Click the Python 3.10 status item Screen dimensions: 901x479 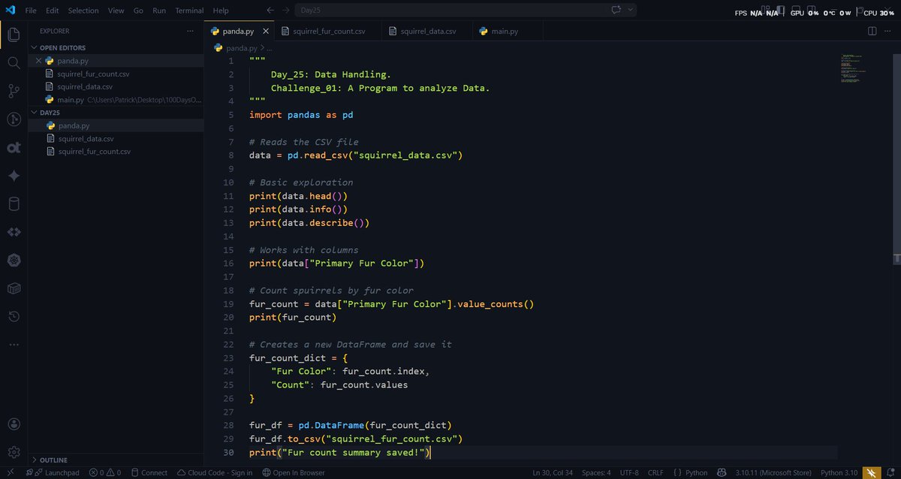[838, 472]
